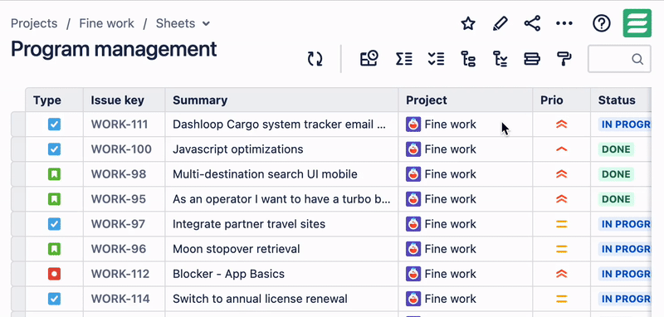The image size is (664, 317).
Task: Select 'Integrate partner travel sites' summary
Action: (x=281, y=224)
